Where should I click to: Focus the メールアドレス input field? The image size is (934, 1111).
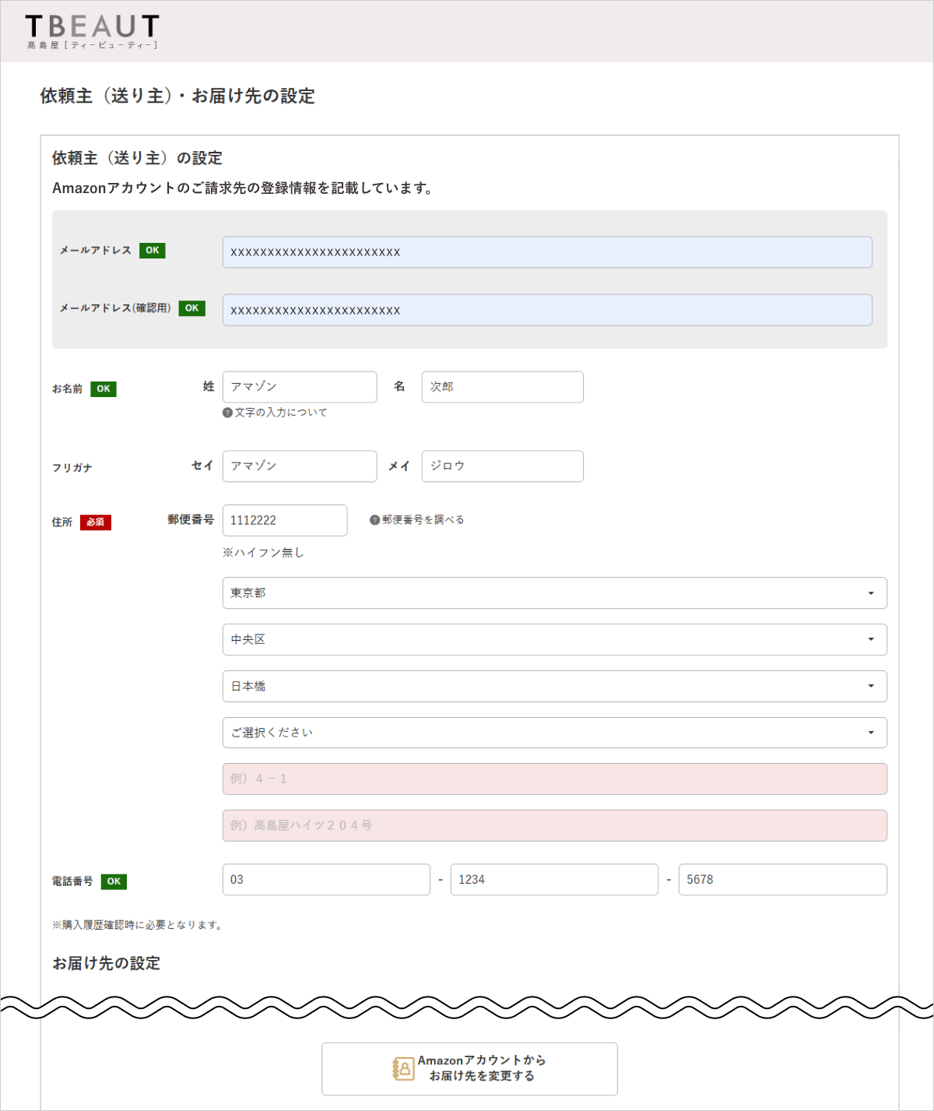(x=547, y=252)
